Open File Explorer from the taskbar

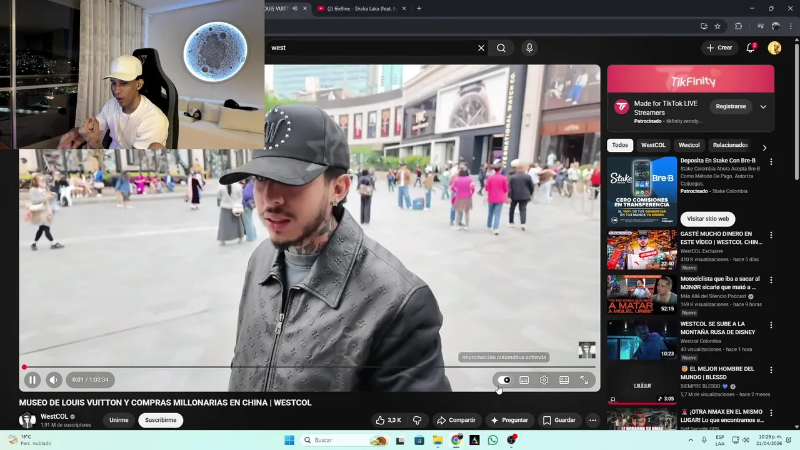click(x=437, y=440)
